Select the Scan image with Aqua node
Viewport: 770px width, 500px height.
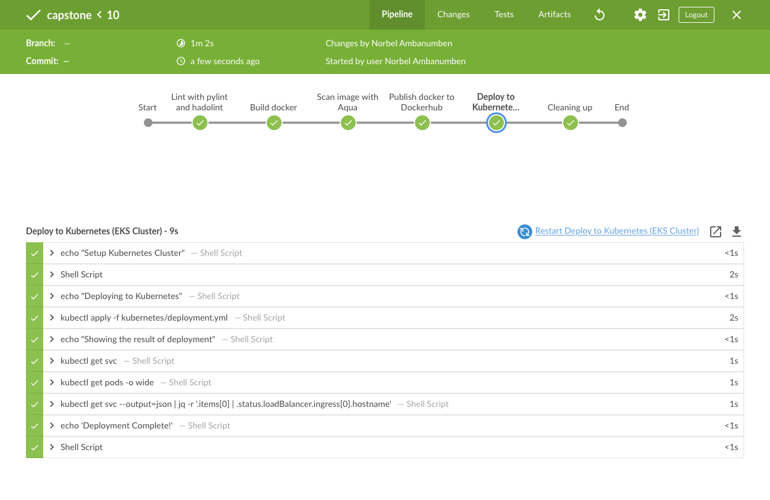[348, 123]
